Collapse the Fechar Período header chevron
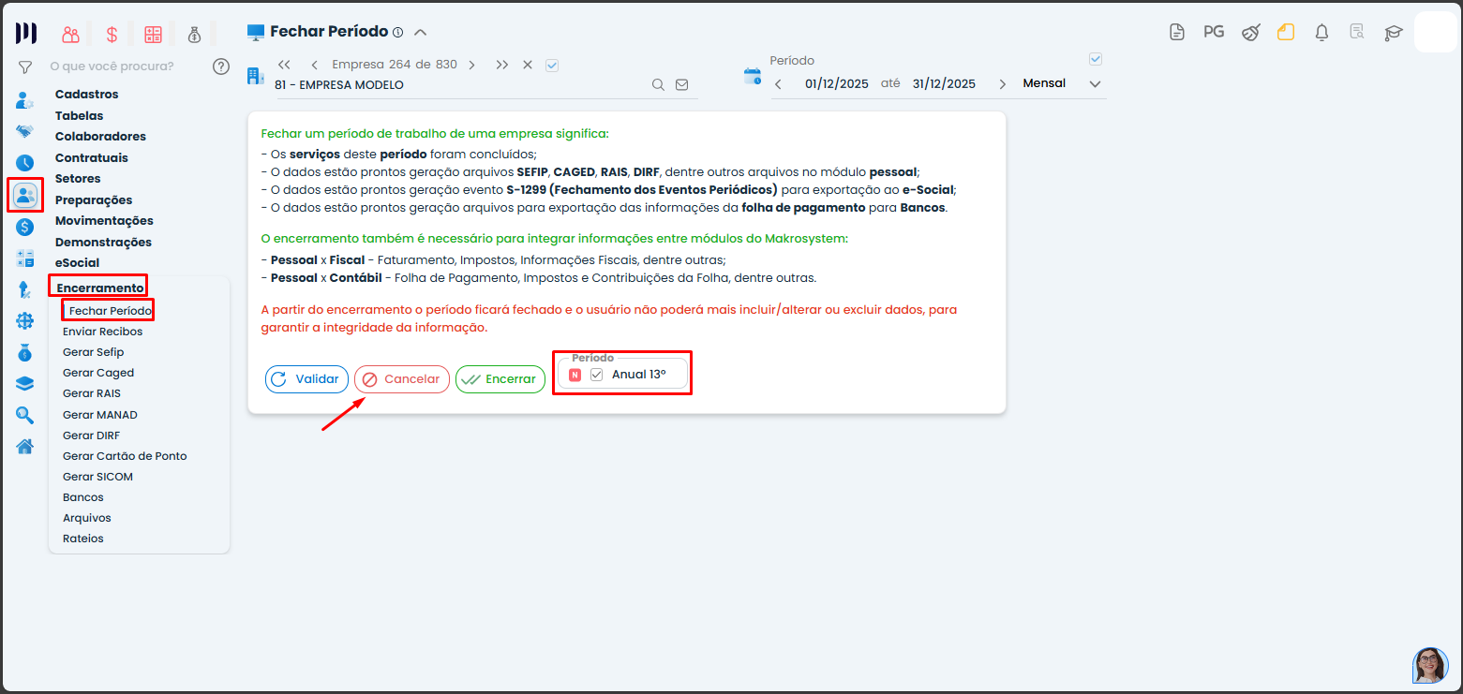Image resolution: width=1463 pixels, height=694 pixels. (x=421, y=32)
